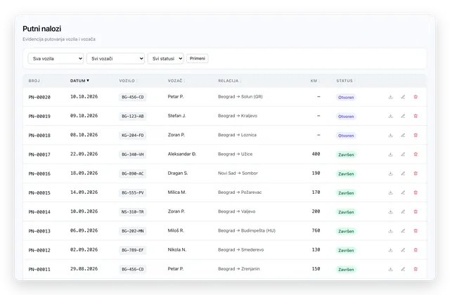This screenshot has height=295, width=450.
Task: Open the Svi vozači dropdown
Action: coord(115,58)
